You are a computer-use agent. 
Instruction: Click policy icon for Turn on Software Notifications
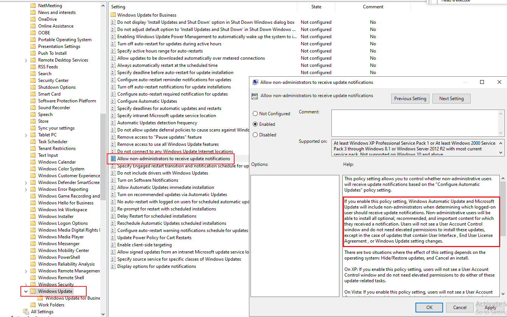(113, 180)
